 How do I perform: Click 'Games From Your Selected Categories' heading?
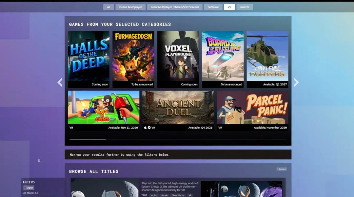120,24
